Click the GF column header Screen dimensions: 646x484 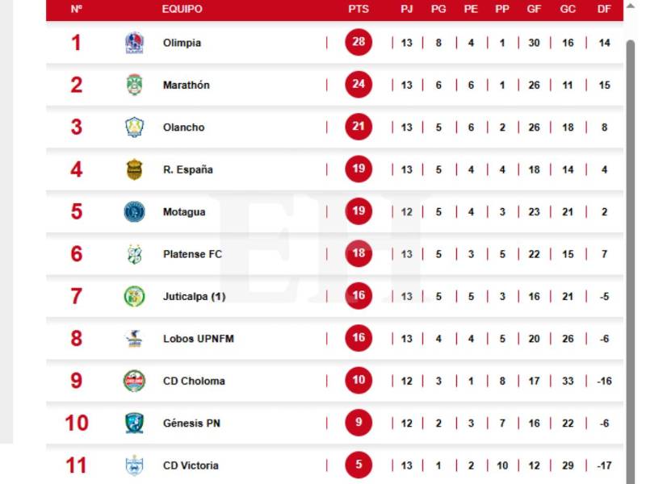pos(533,10)
